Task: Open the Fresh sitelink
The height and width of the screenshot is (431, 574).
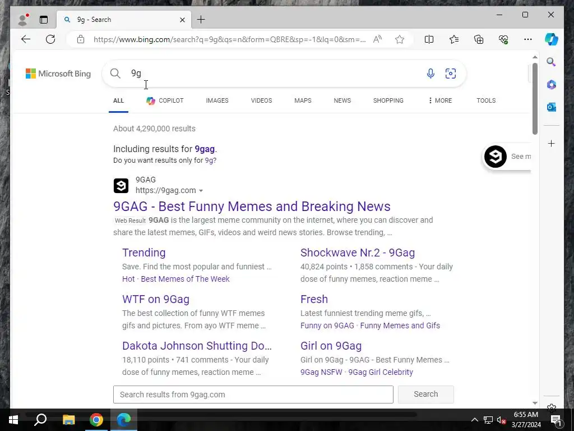Action: pyautogui.click(x=314, y=299)
